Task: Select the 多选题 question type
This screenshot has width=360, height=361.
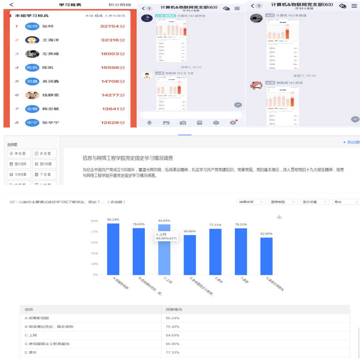Action: coord(44,153)
